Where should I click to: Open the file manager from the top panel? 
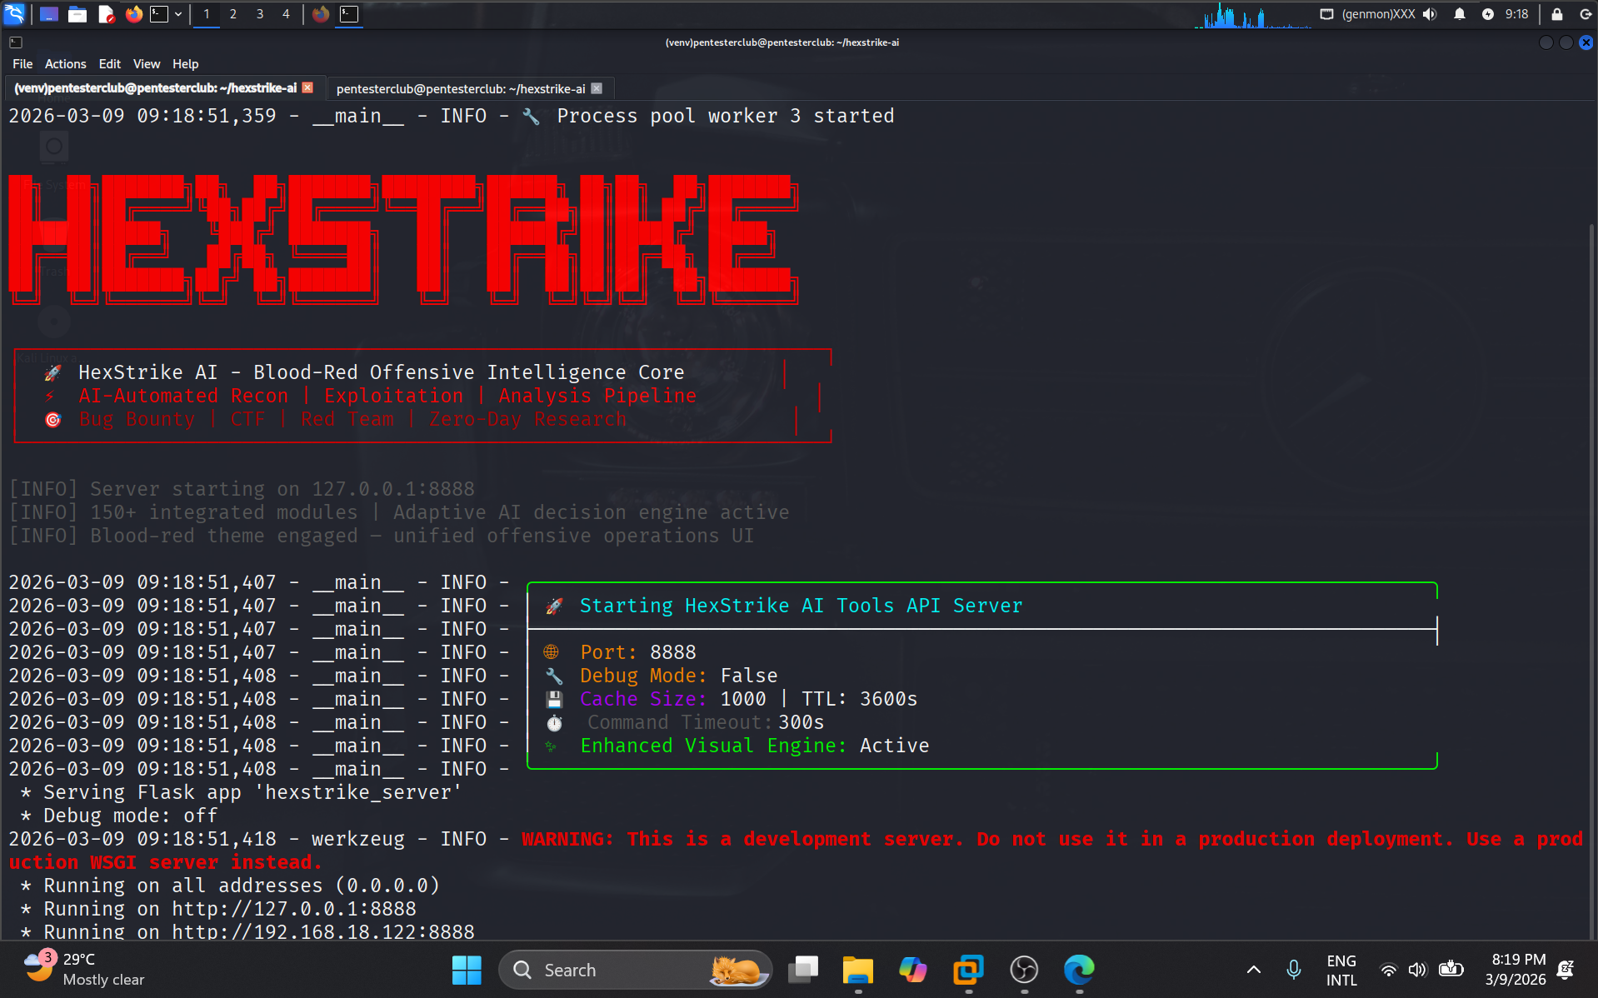click(77, 14)
